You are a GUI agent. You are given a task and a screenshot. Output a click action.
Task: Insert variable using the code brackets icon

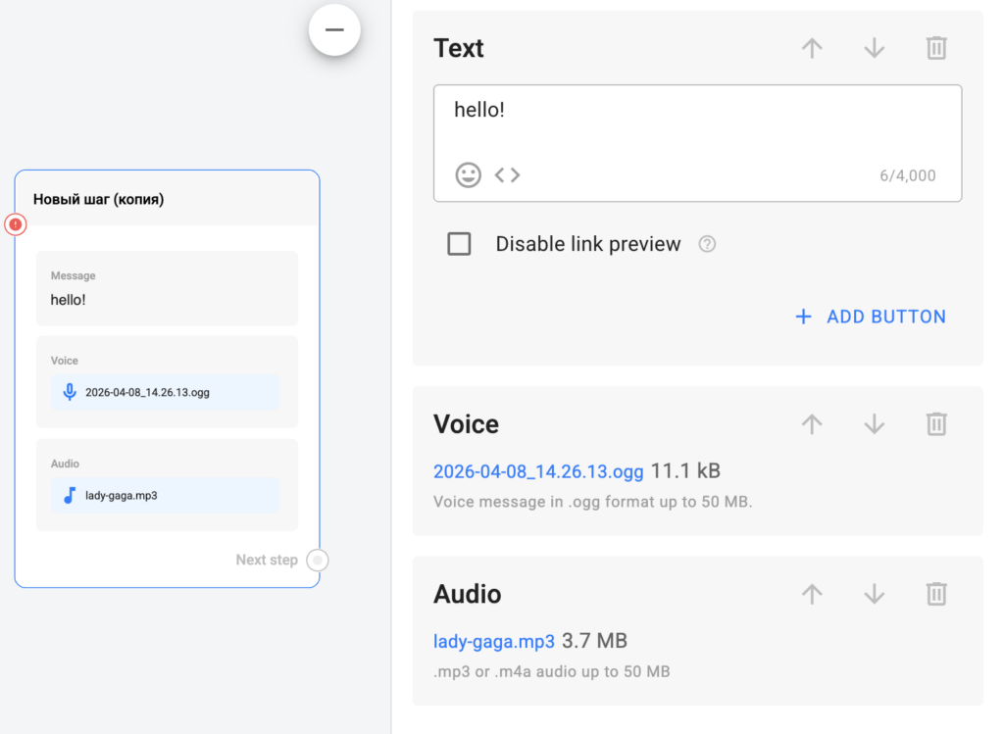coord(507,175)
